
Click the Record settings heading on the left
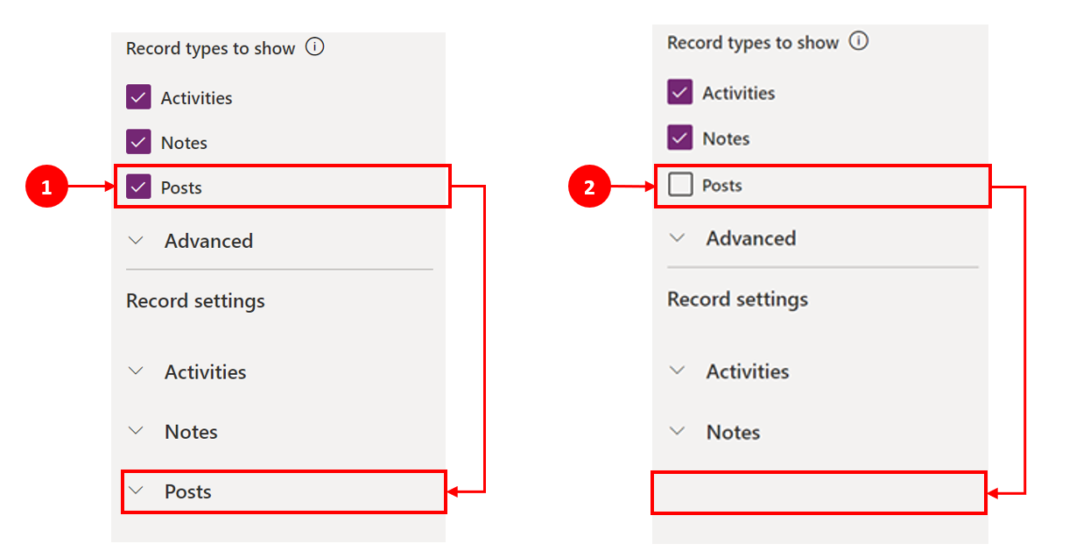pyautogui.click(x=194, y=300)
